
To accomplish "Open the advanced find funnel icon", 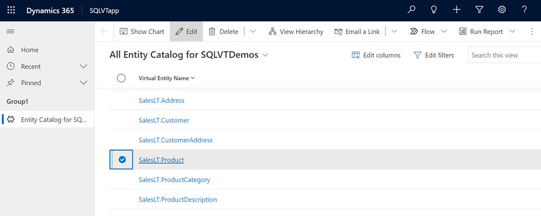I will coord(479,10).
